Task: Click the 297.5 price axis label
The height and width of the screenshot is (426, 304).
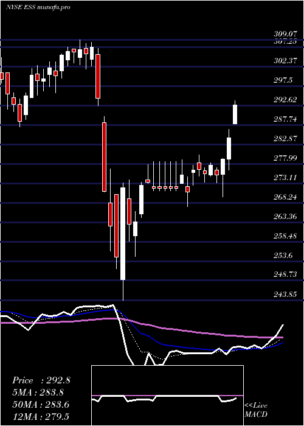Action: coord(283,80)
